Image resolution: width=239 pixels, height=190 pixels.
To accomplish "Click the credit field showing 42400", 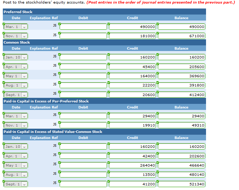I will click(132, 156).
